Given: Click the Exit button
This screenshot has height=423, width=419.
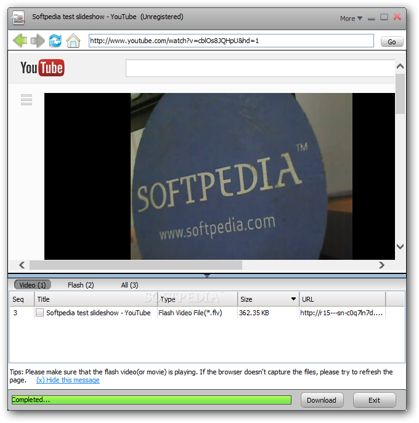Looking at the screenshot, I should (374, 400).
